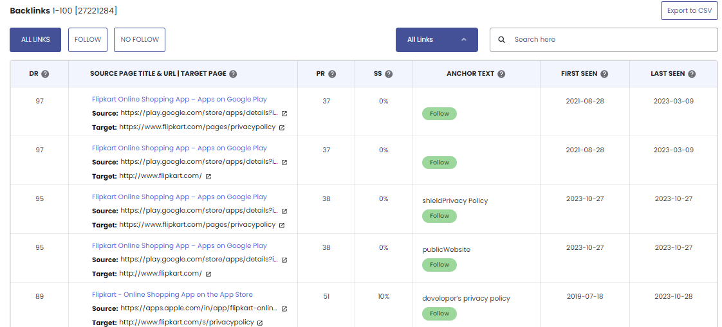Switch to the NO FOLLOW filter tab
The width and height of the screenshot is (722, 327).
[140, 40]
